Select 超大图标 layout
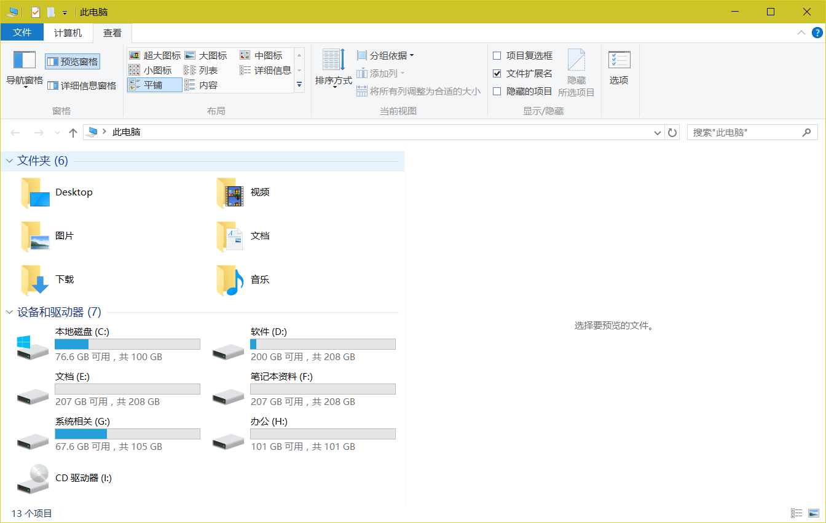The width and height of the screenshot is (826, 523). pos(155,55)
